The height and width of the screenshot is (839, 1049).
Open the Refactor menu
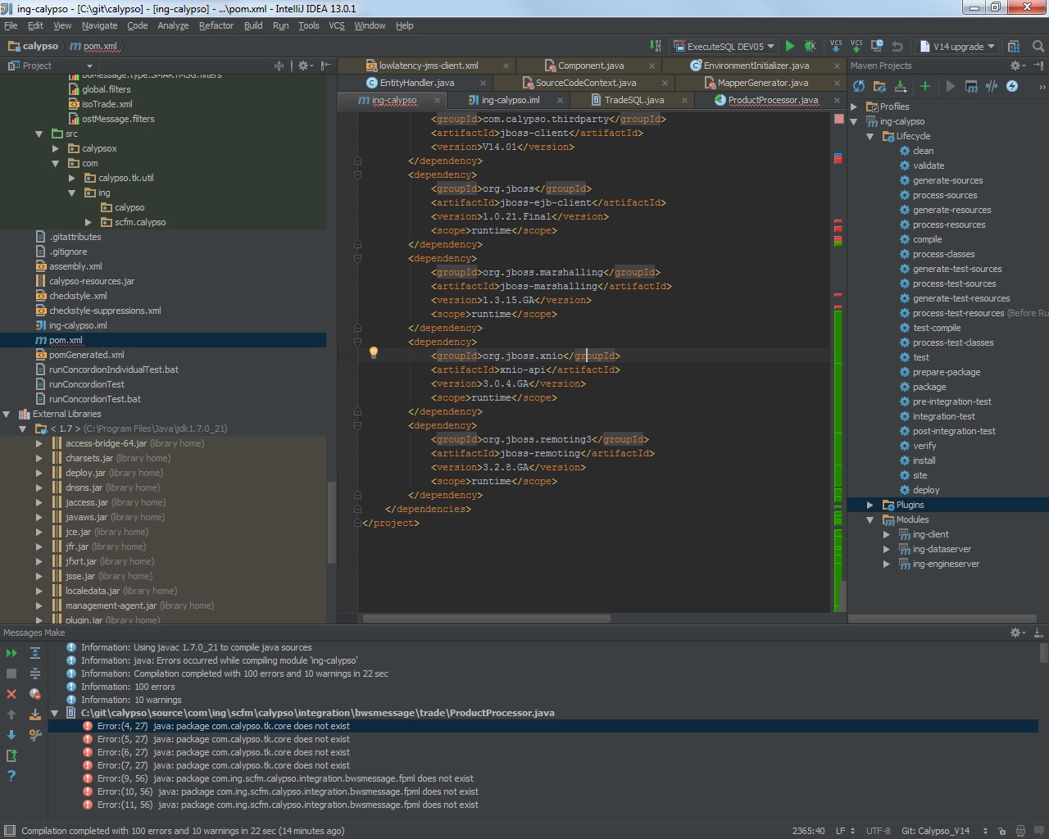(216, 25)
